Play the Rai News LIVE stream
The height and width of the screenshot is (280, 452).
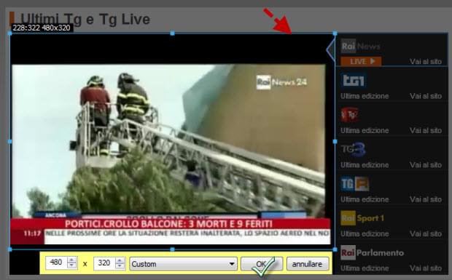pos(361,61)
